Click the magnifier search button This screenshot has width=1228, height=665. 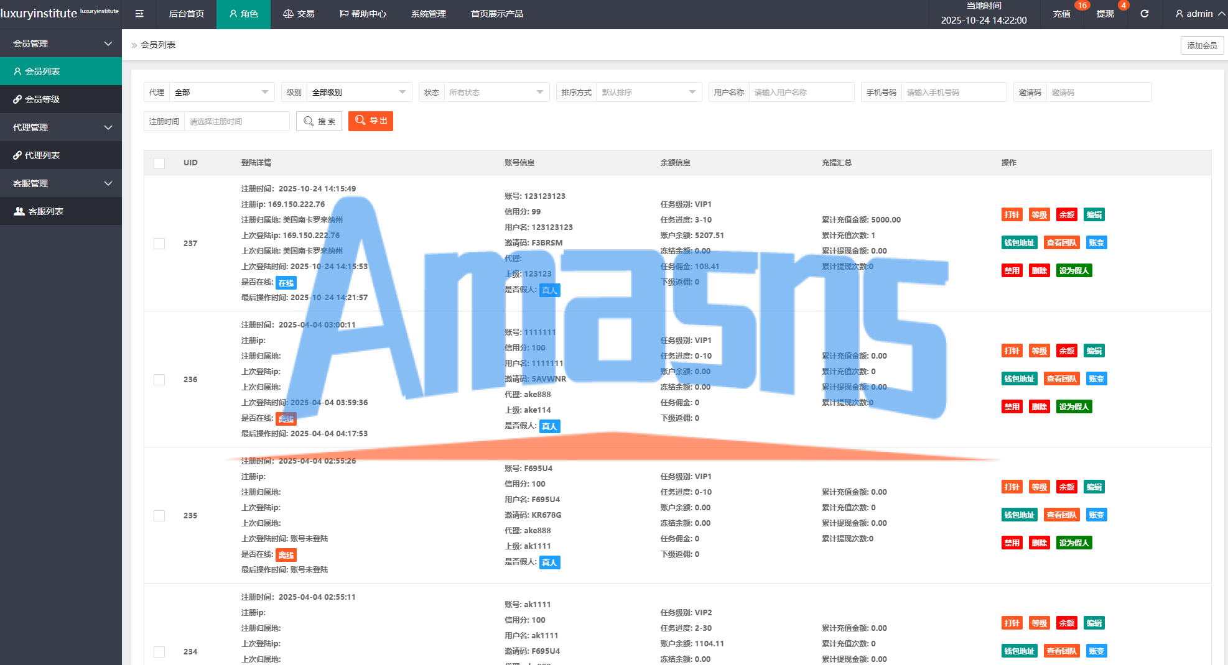click(319, 121)
